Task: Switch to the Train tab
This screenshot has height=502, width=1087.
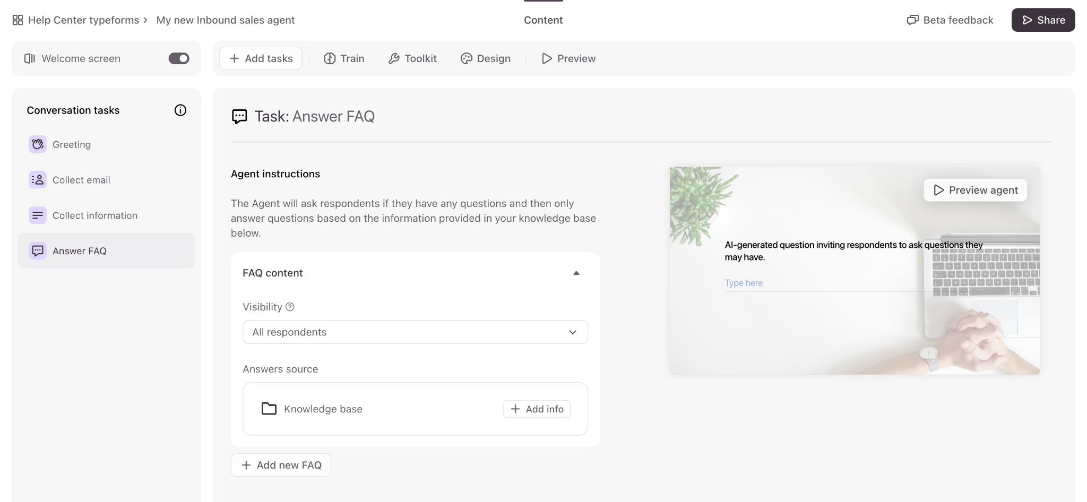Action: pyautogui.click(x=344, y=58)
